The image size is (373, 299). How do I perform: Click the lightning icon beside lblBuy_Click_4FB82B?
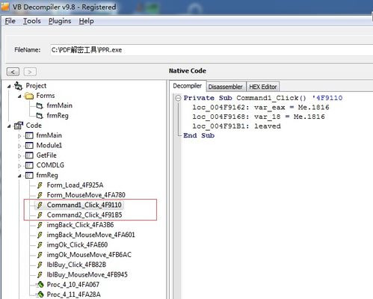[x=40, y=265]
